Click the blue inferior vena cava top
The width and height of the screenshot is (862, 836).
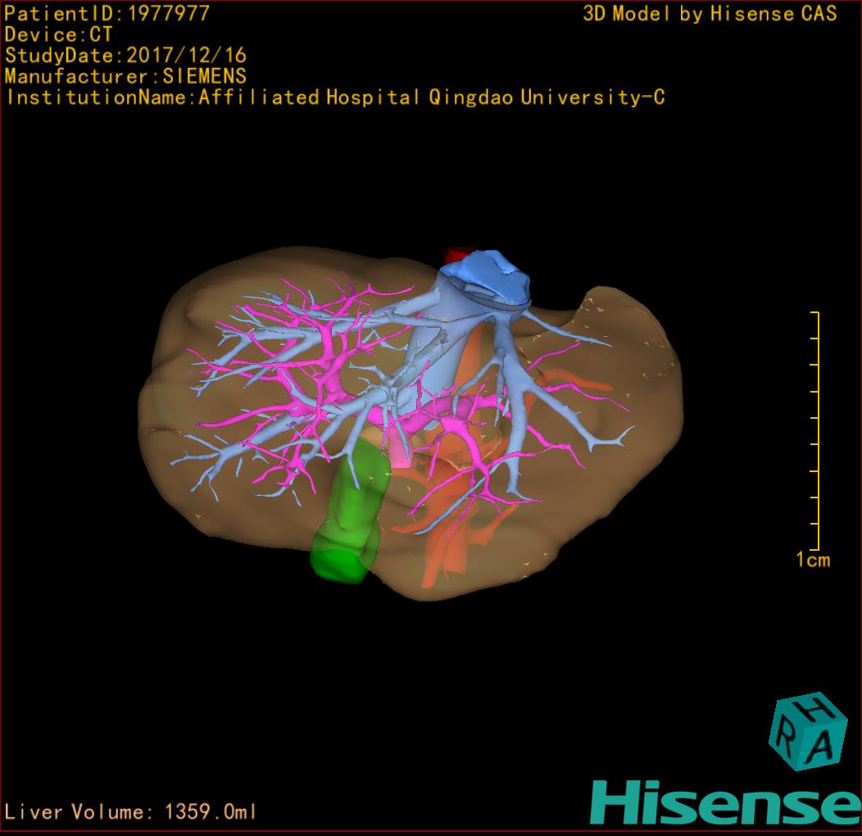tap(492, 273)
